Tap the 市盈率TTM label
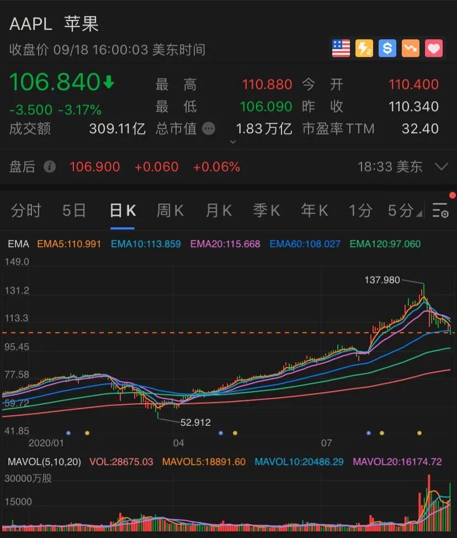Image resolution: width=457 pixels, height=538 pixels. [338, 129]
